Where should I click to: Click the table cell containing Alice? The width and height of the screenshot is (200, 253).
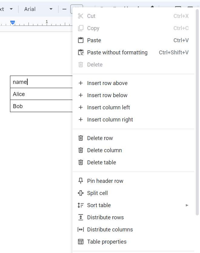(x=41, y=94)
